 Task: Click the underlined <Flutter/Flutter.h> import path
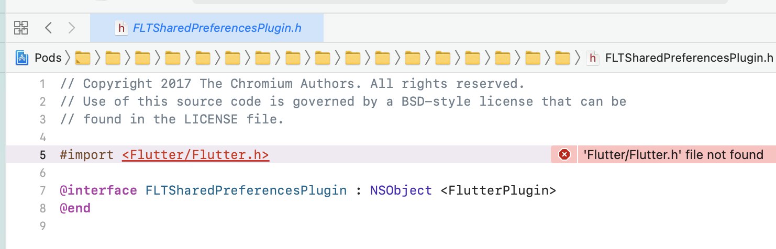coord(196,155)
